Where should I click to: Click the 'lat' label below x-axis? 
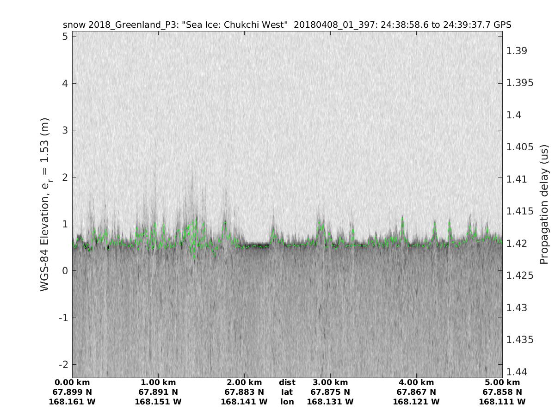[x=287, y=392]
